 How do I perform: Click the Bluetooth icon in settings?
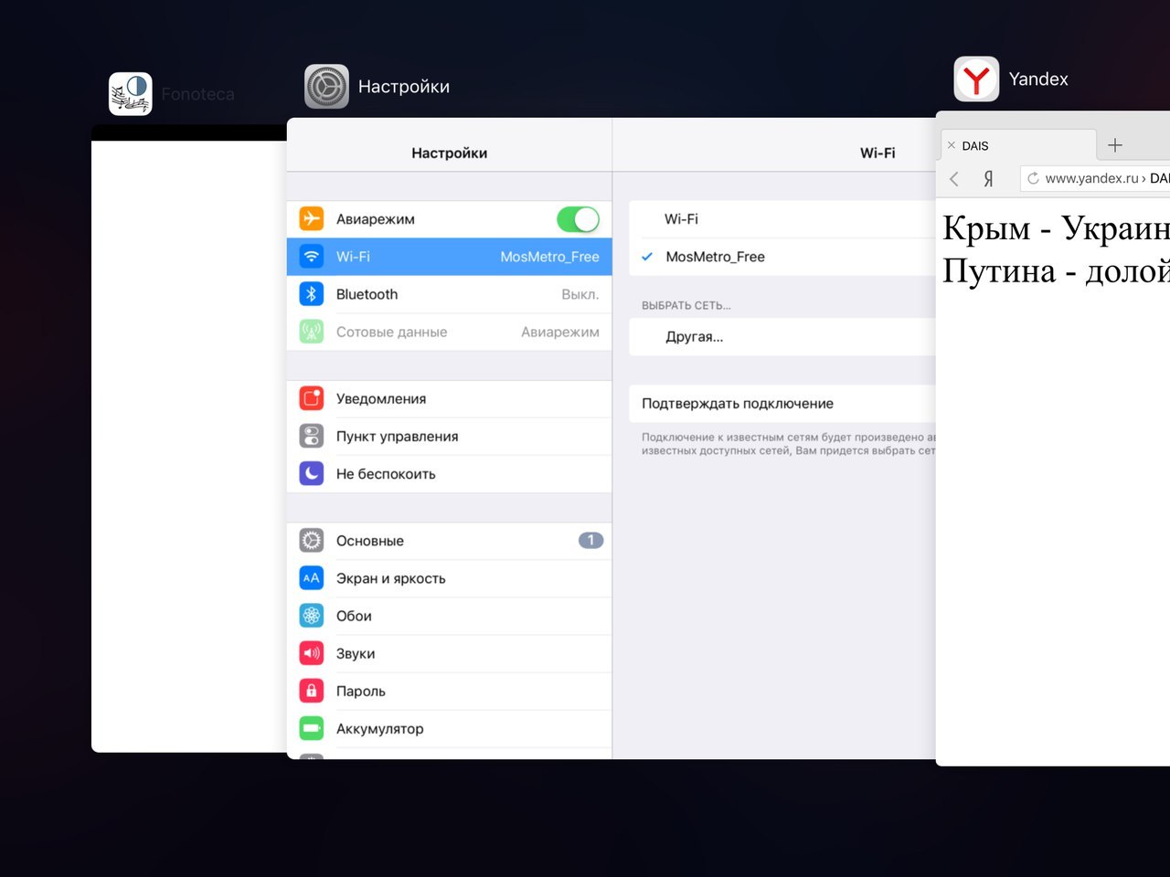(312, 294)
